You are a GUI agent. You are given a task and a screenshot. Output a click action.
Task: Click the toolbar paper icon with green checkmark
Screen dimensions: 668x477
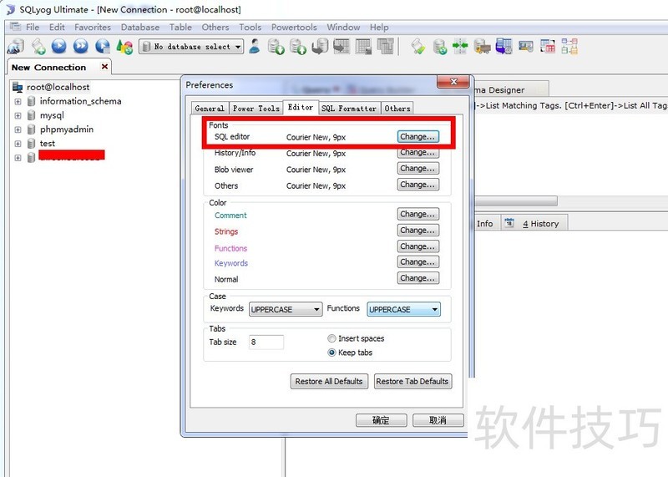coord(418,46)
